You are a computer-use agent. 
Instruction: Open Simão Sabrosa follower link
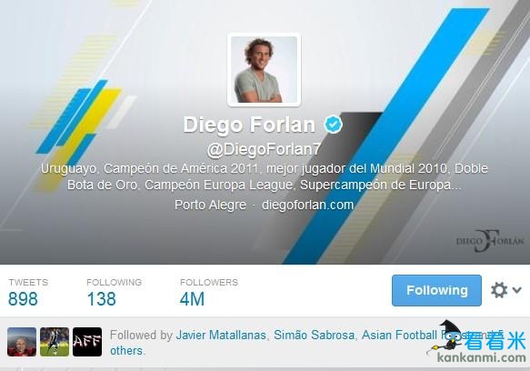[x=314, y=336]
